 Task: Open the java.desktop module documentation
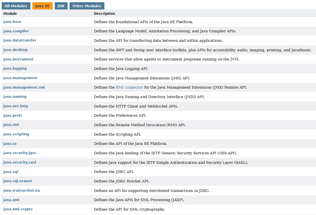[15, 50]
